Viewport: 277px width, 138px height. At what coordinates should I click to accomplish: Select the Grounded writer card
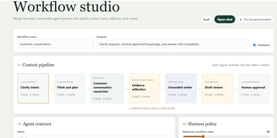(181, 89)
